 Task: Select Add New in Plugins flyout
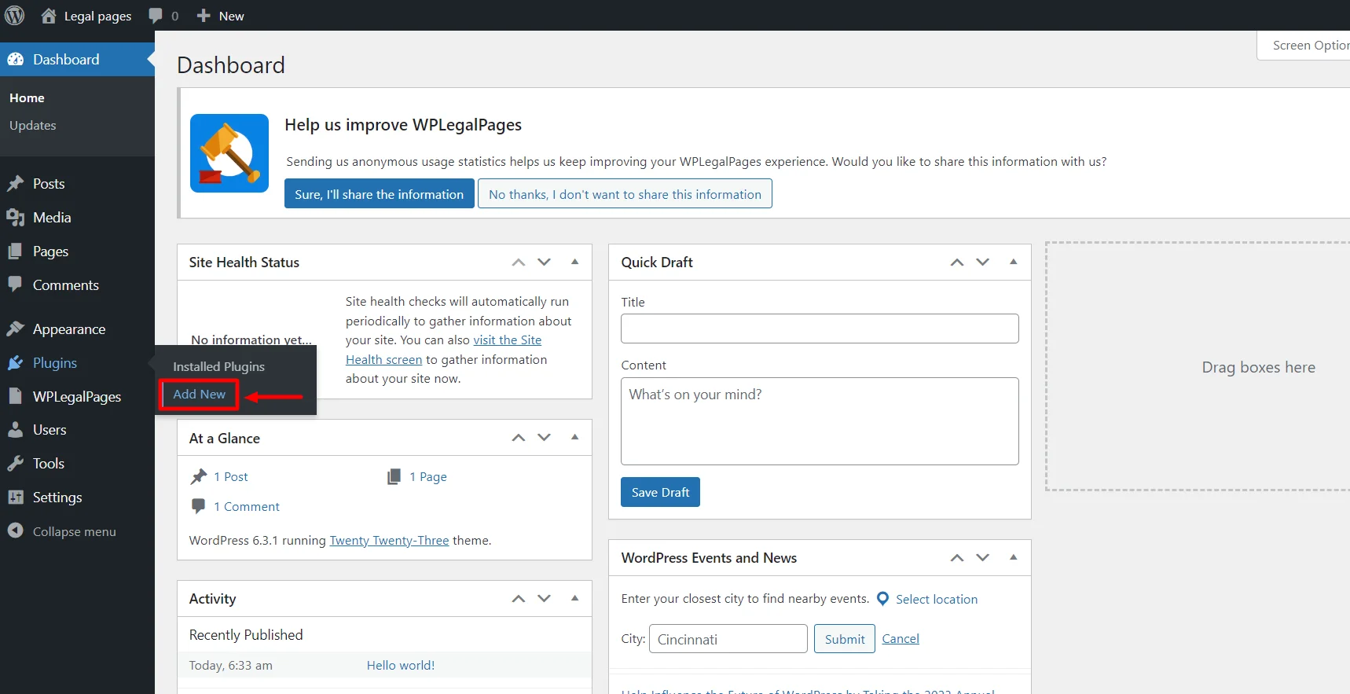200,395
